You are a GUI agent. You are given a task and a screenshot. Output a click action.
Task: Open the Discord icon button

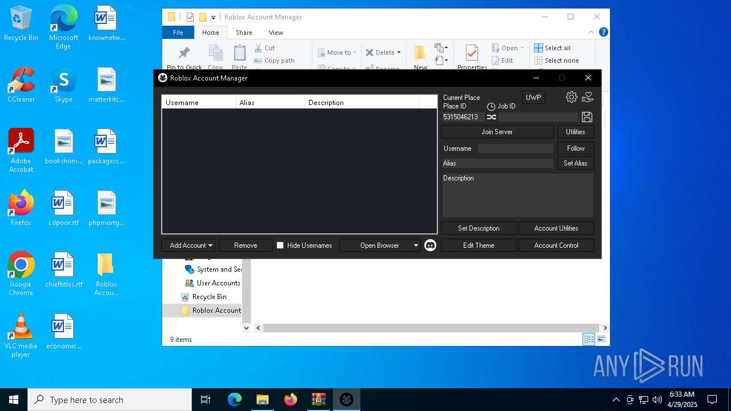tap(431, 245)
